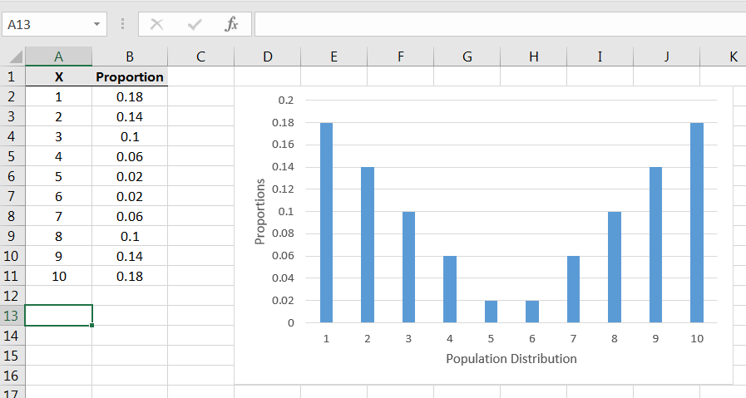The image size is (746, 398).
Task: Click the chart bar for category 10
Action: point(697,223)
